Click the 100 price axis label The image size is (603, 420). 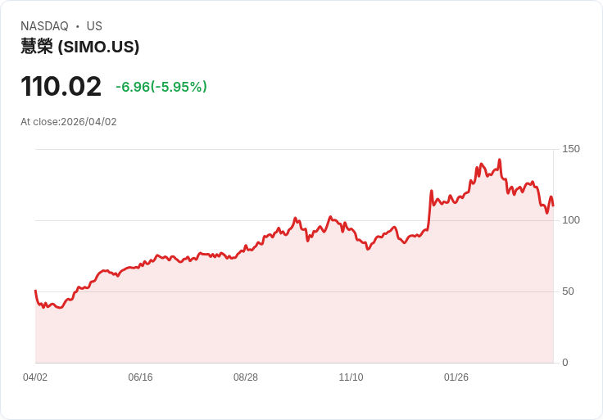(571, 220)
